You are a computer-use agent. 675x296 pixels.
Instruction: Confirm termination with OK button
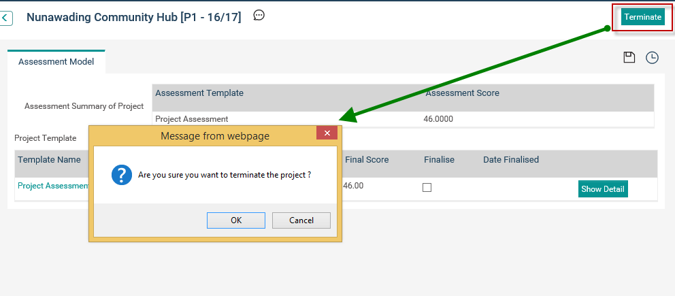click(236, 220)
